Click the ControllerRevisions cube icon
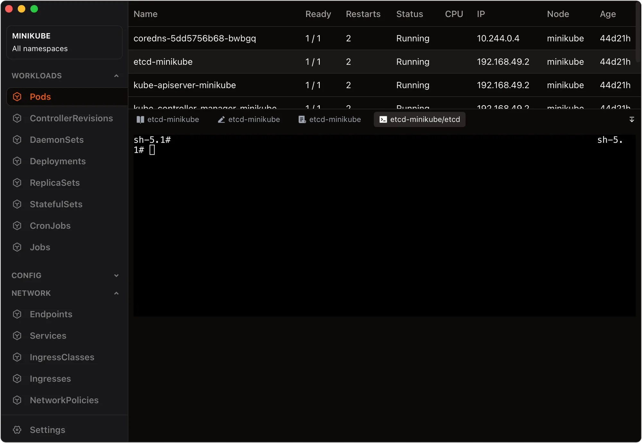The image size is (642, 443). coord(17,118)
